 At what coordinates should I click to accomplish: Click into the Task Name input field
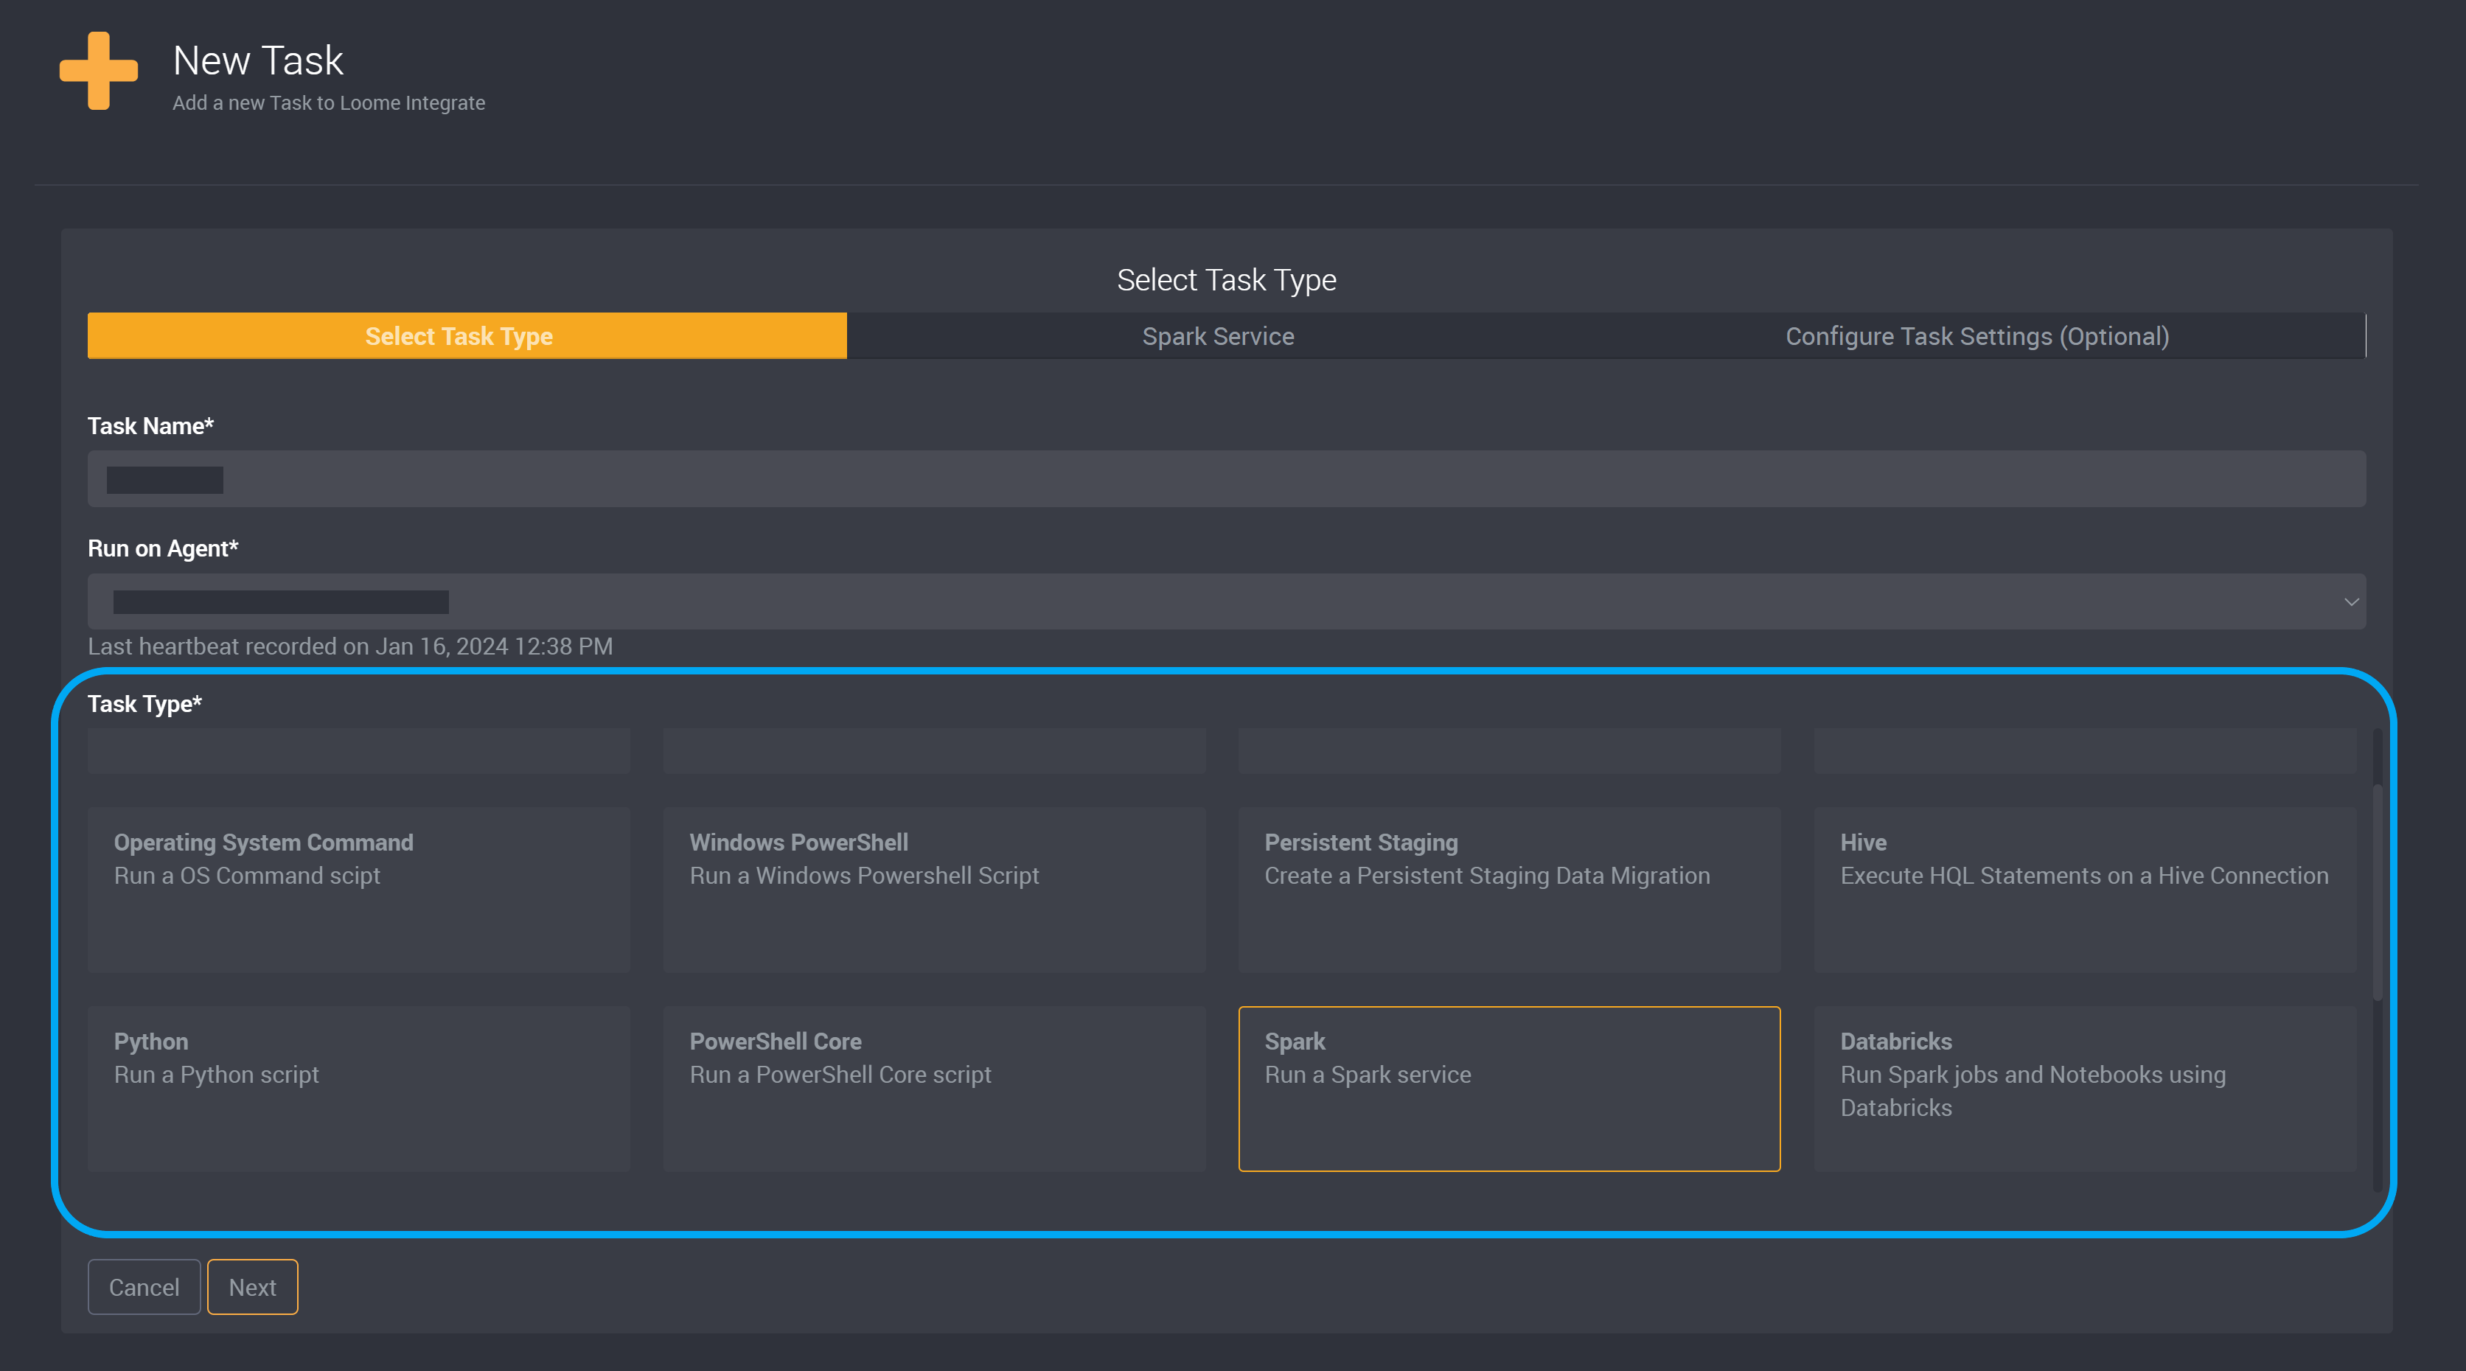click(x=1226, y=478)
